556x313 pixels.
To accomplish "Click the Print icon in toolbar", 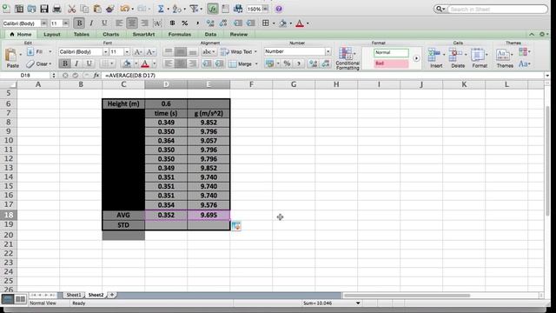I will pos(56,9).
